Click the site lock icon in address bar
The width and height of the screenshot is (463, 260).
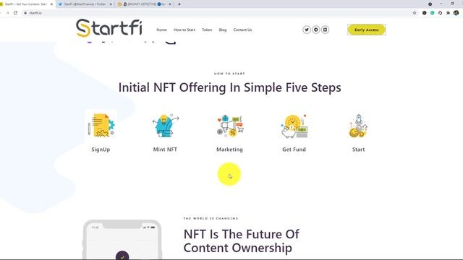tap(25, 13)
